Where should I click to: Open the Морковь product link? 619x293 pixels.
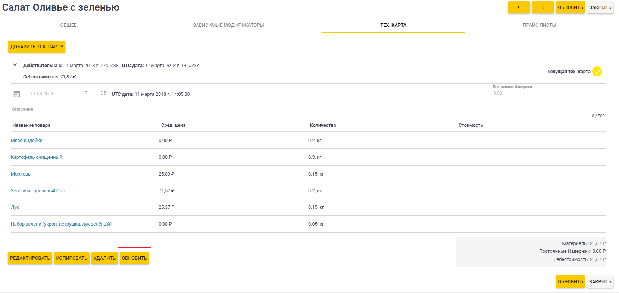point(21,174)
